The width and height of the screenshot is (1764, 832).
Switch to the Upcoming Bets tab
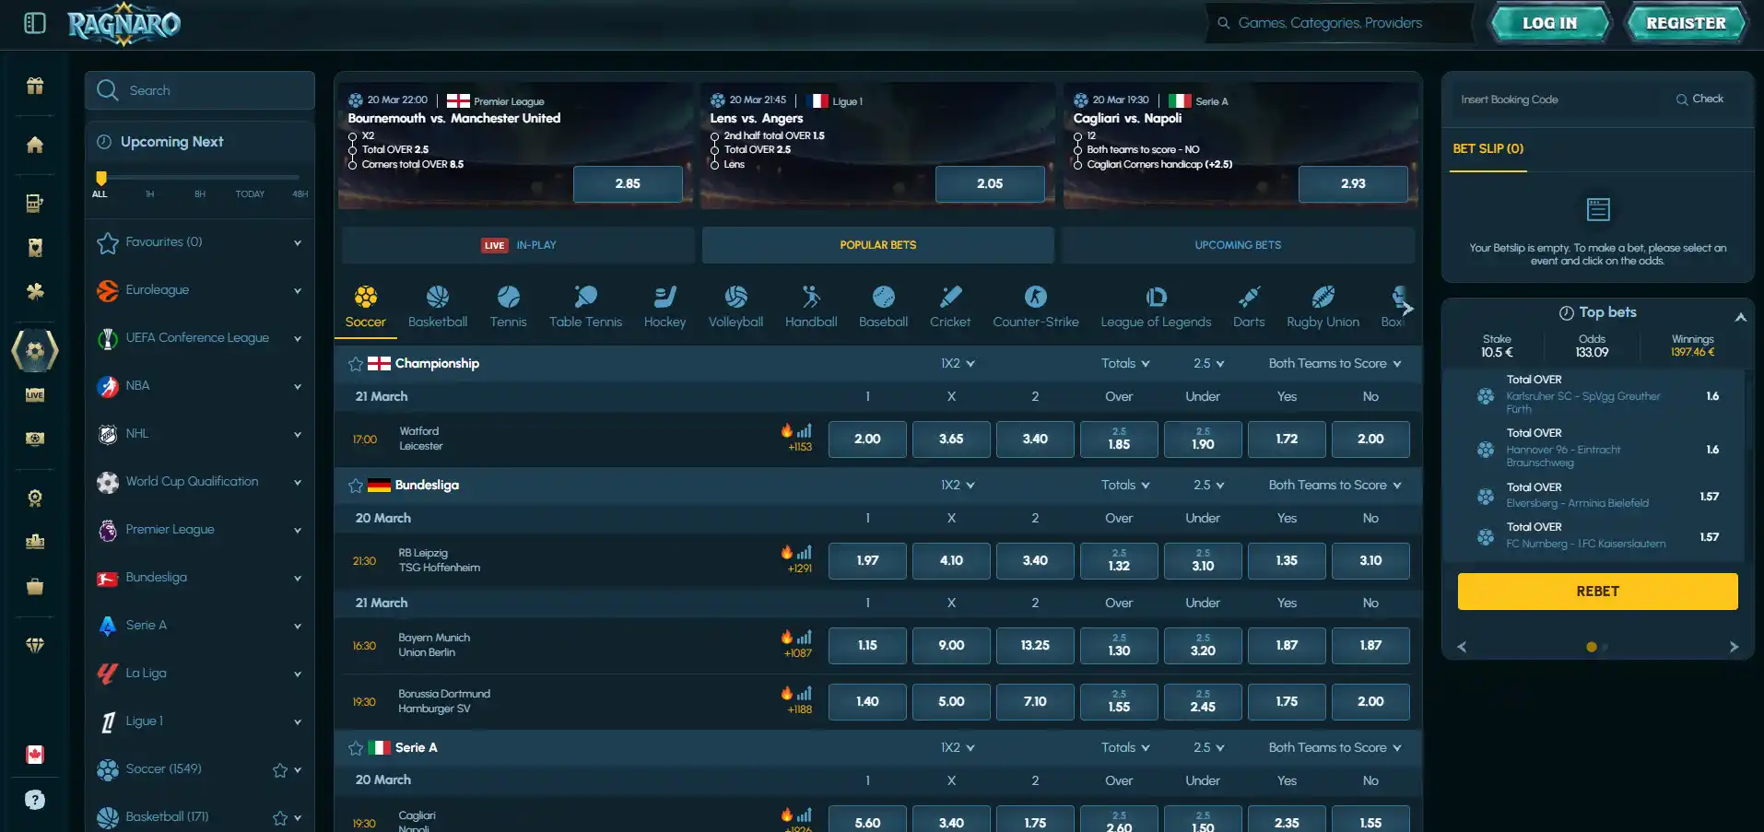[x=1238, y=245]
